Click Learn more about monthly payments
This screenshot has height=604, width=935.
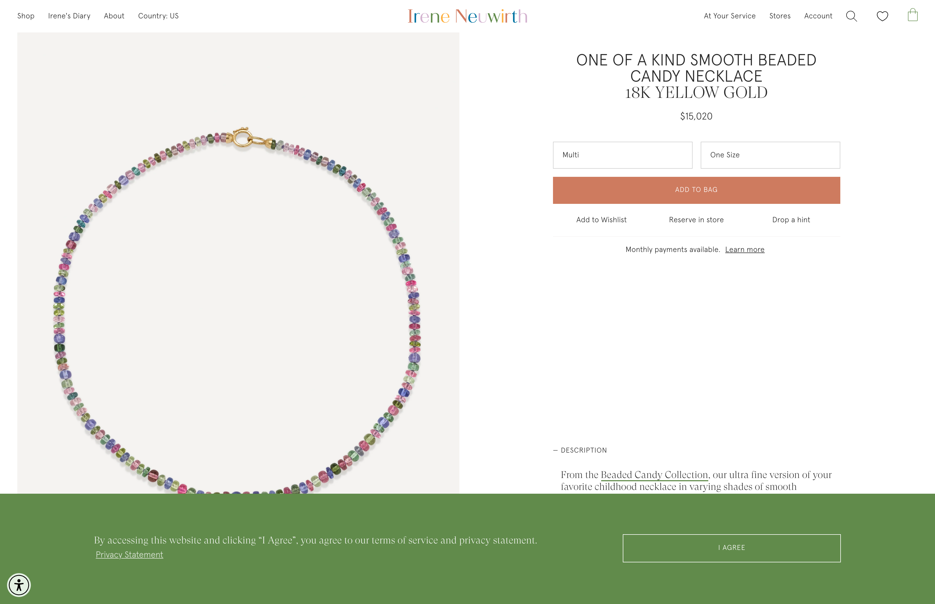[x=744, y=250]
